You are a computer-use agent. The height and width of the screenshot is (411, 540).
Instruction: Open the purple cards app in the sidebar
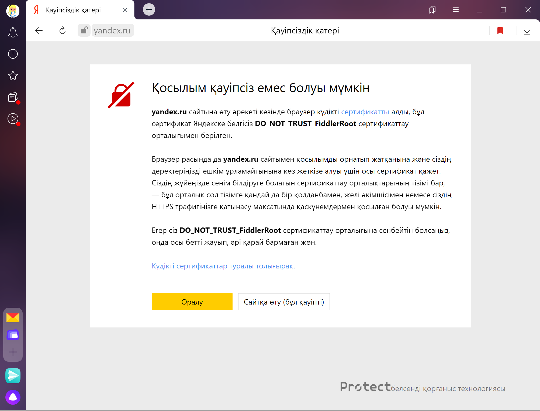tap(13, 335)
